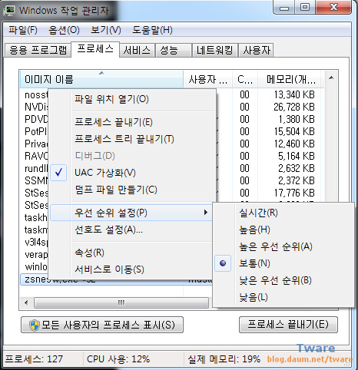Click 모든 사용자의 프로세스 표시(S) button

pos(102,325)
